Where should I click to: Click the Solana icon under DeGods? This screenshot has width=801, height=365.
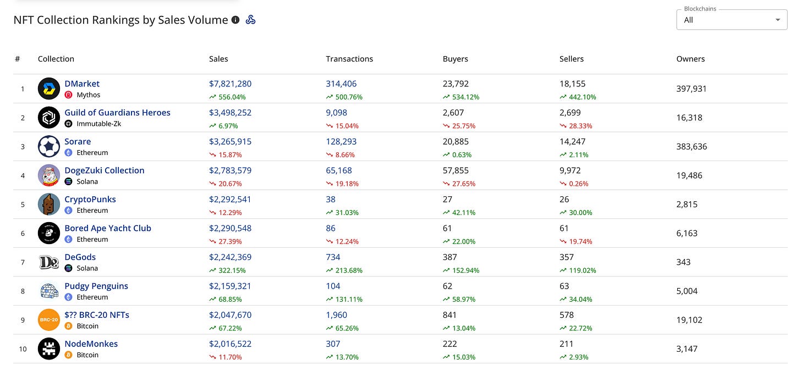pos(69,268)
